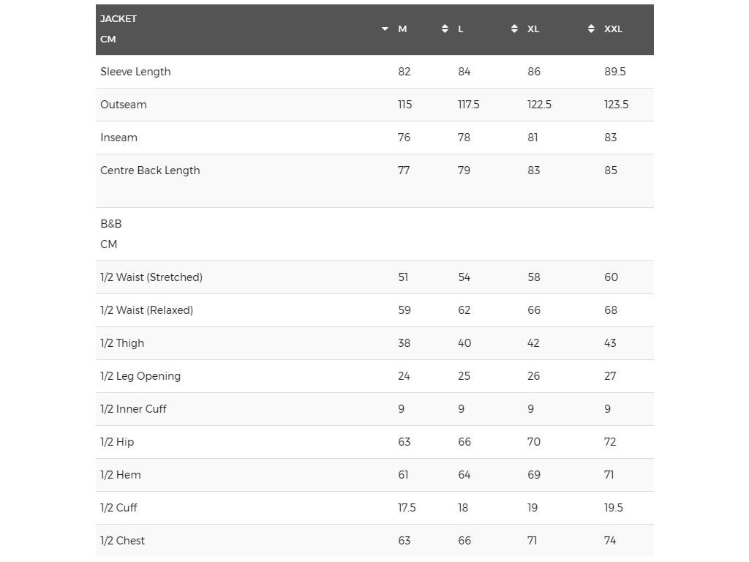The width and height of the screenshot is (749, 562).
Task: Click the down arrow left of M header
Action: (x=385, y=29)
